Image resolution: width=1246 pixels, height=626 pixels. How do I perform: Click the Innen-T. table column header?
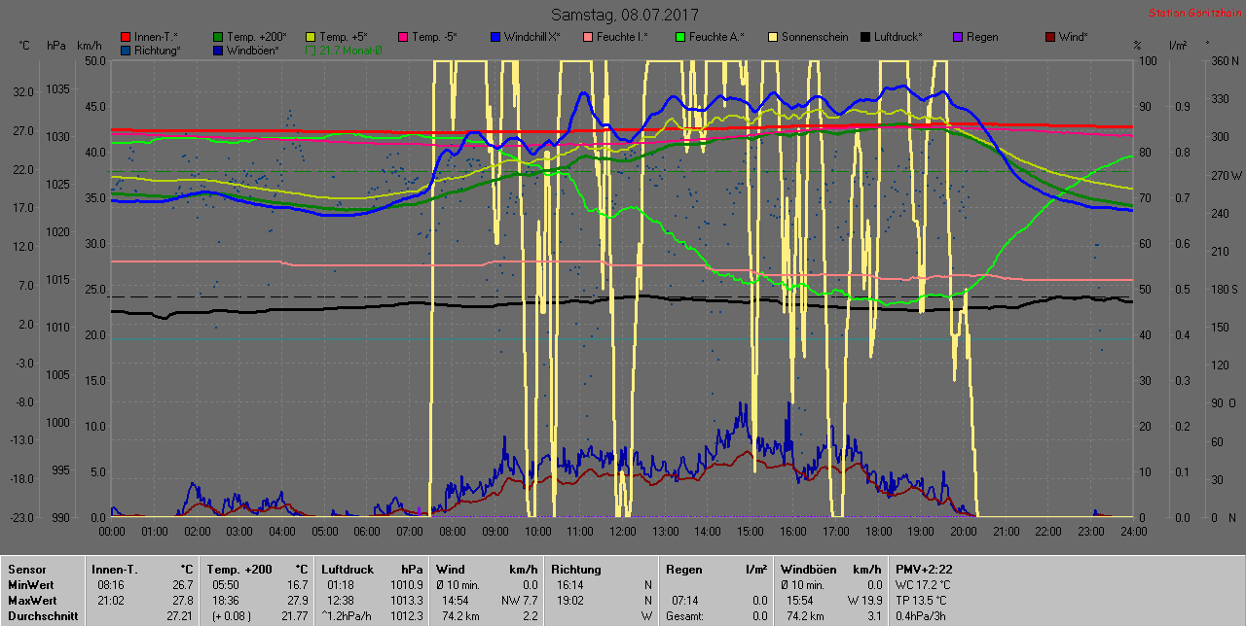(x=115, y=570)
